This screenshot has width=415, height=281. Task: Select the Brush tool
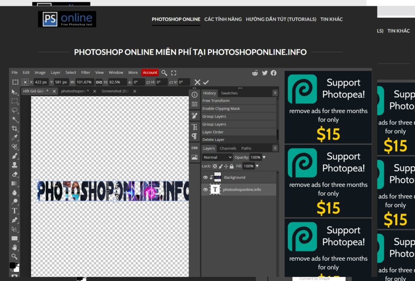pyautogui.click(x=15, y=156)
